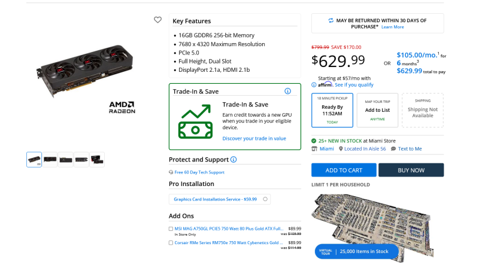Check the MSI MAG A750GL add-on

coord(171,229)
